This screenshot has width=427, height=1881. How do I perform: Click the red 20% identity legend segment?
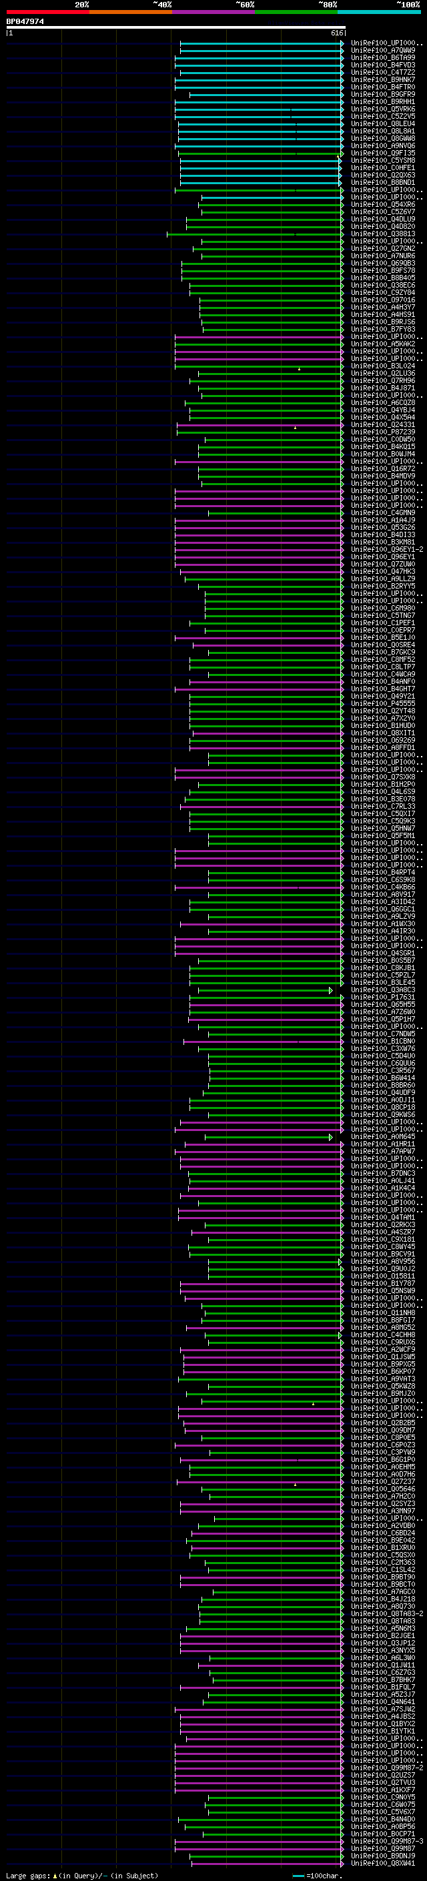(47, 12)
